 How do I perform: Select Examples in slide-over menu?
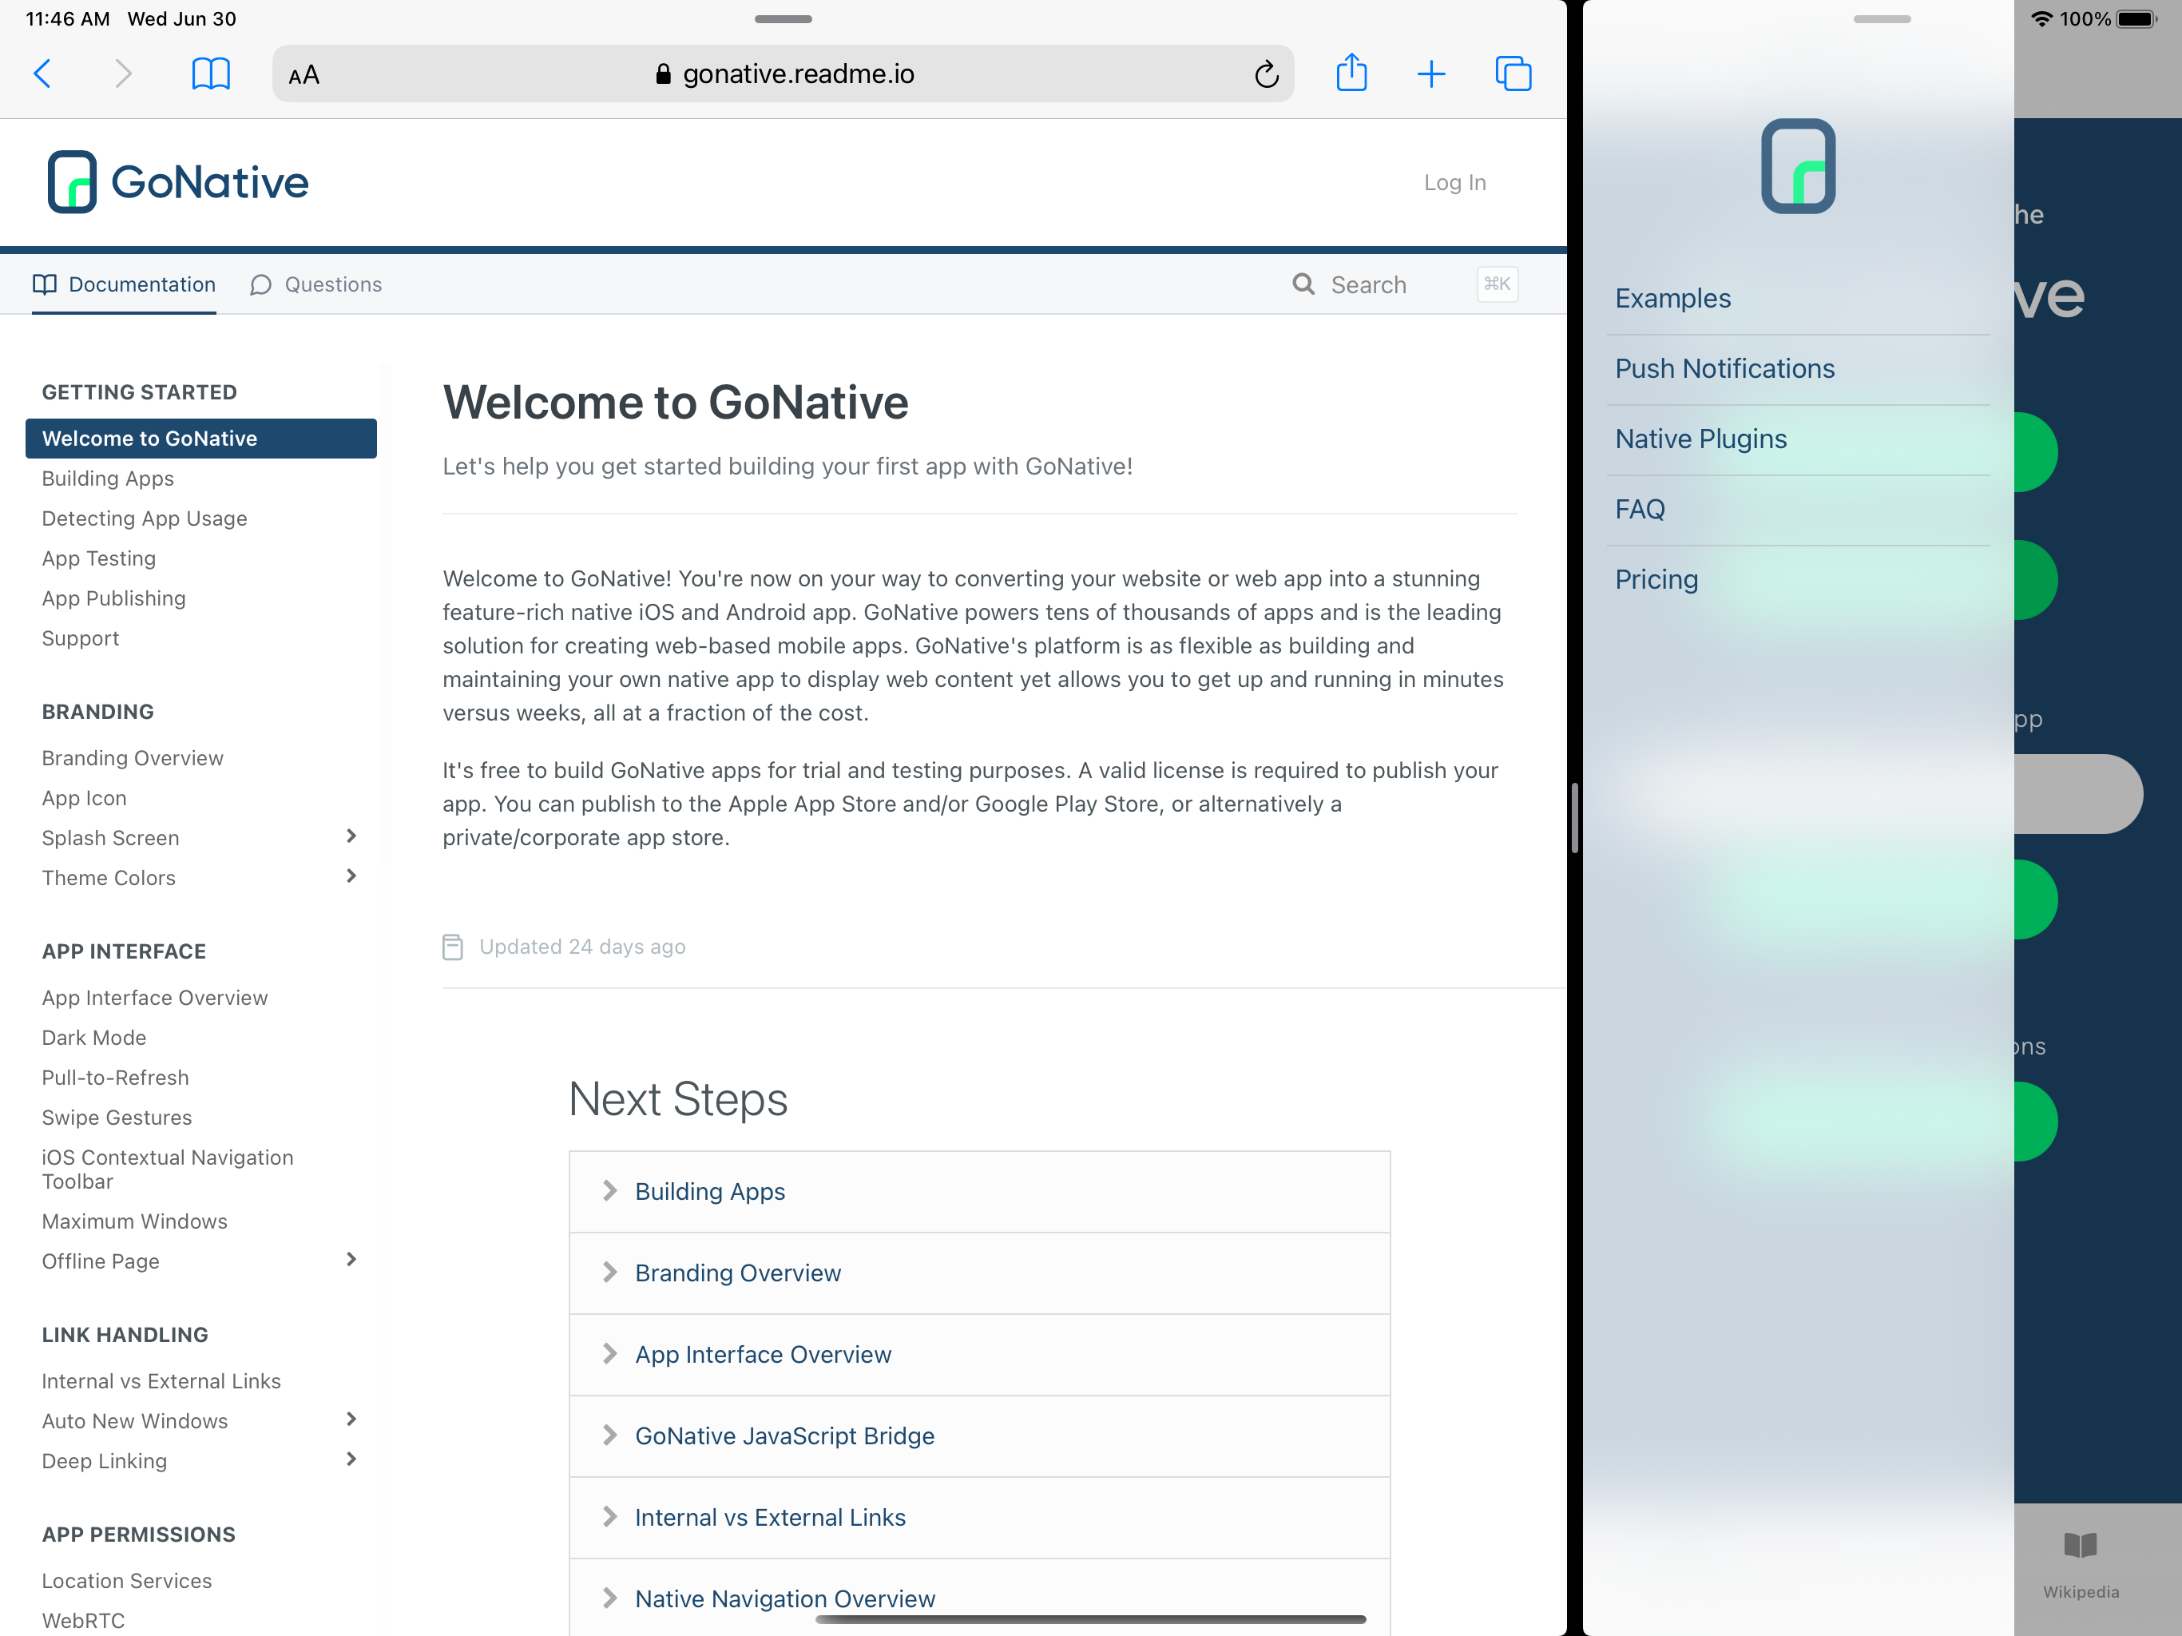pyautogui.click(x=1797, y=299)
